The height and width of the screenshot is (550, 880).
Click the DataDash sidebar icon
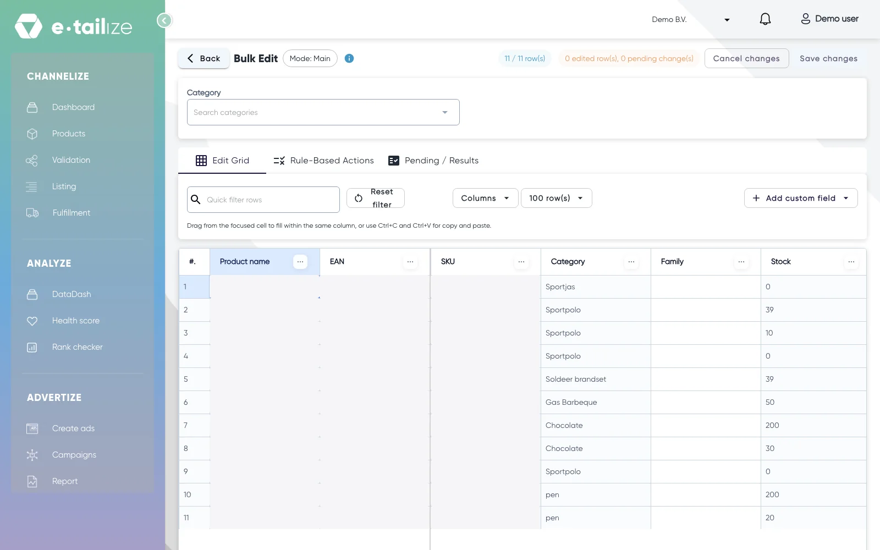[32, 294]
